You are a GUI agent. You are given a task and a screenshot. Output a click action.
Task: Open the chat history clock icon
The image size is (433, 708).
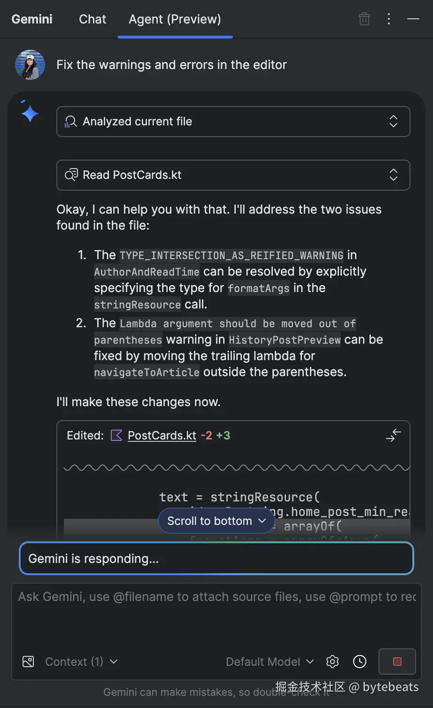click(360, 662)
